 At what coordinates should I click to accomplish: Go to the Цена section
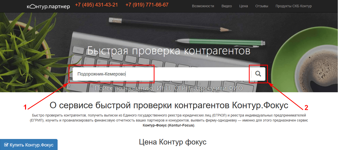[244, 6]
